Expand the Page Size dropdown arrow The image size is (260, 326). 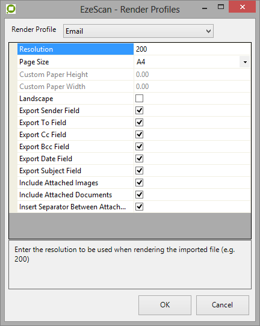point(245,62)
